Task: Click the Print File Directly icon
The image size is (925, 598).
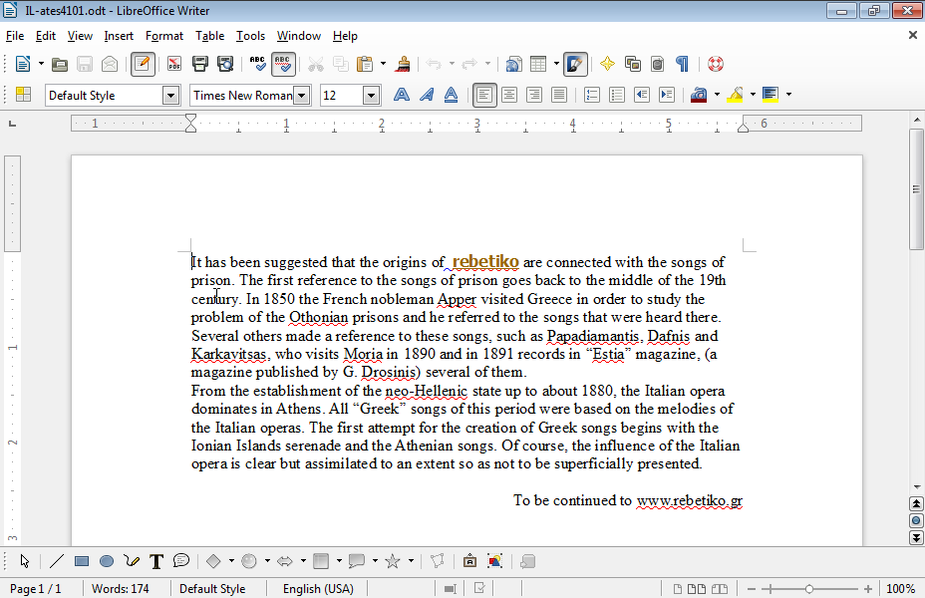Action: (199, 64)
